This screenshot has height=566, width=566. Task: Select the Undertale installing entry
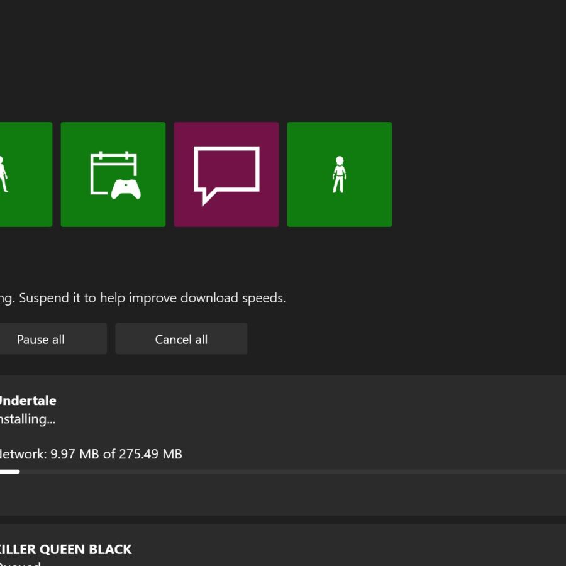pyautogui.click(x=283, y=445)
